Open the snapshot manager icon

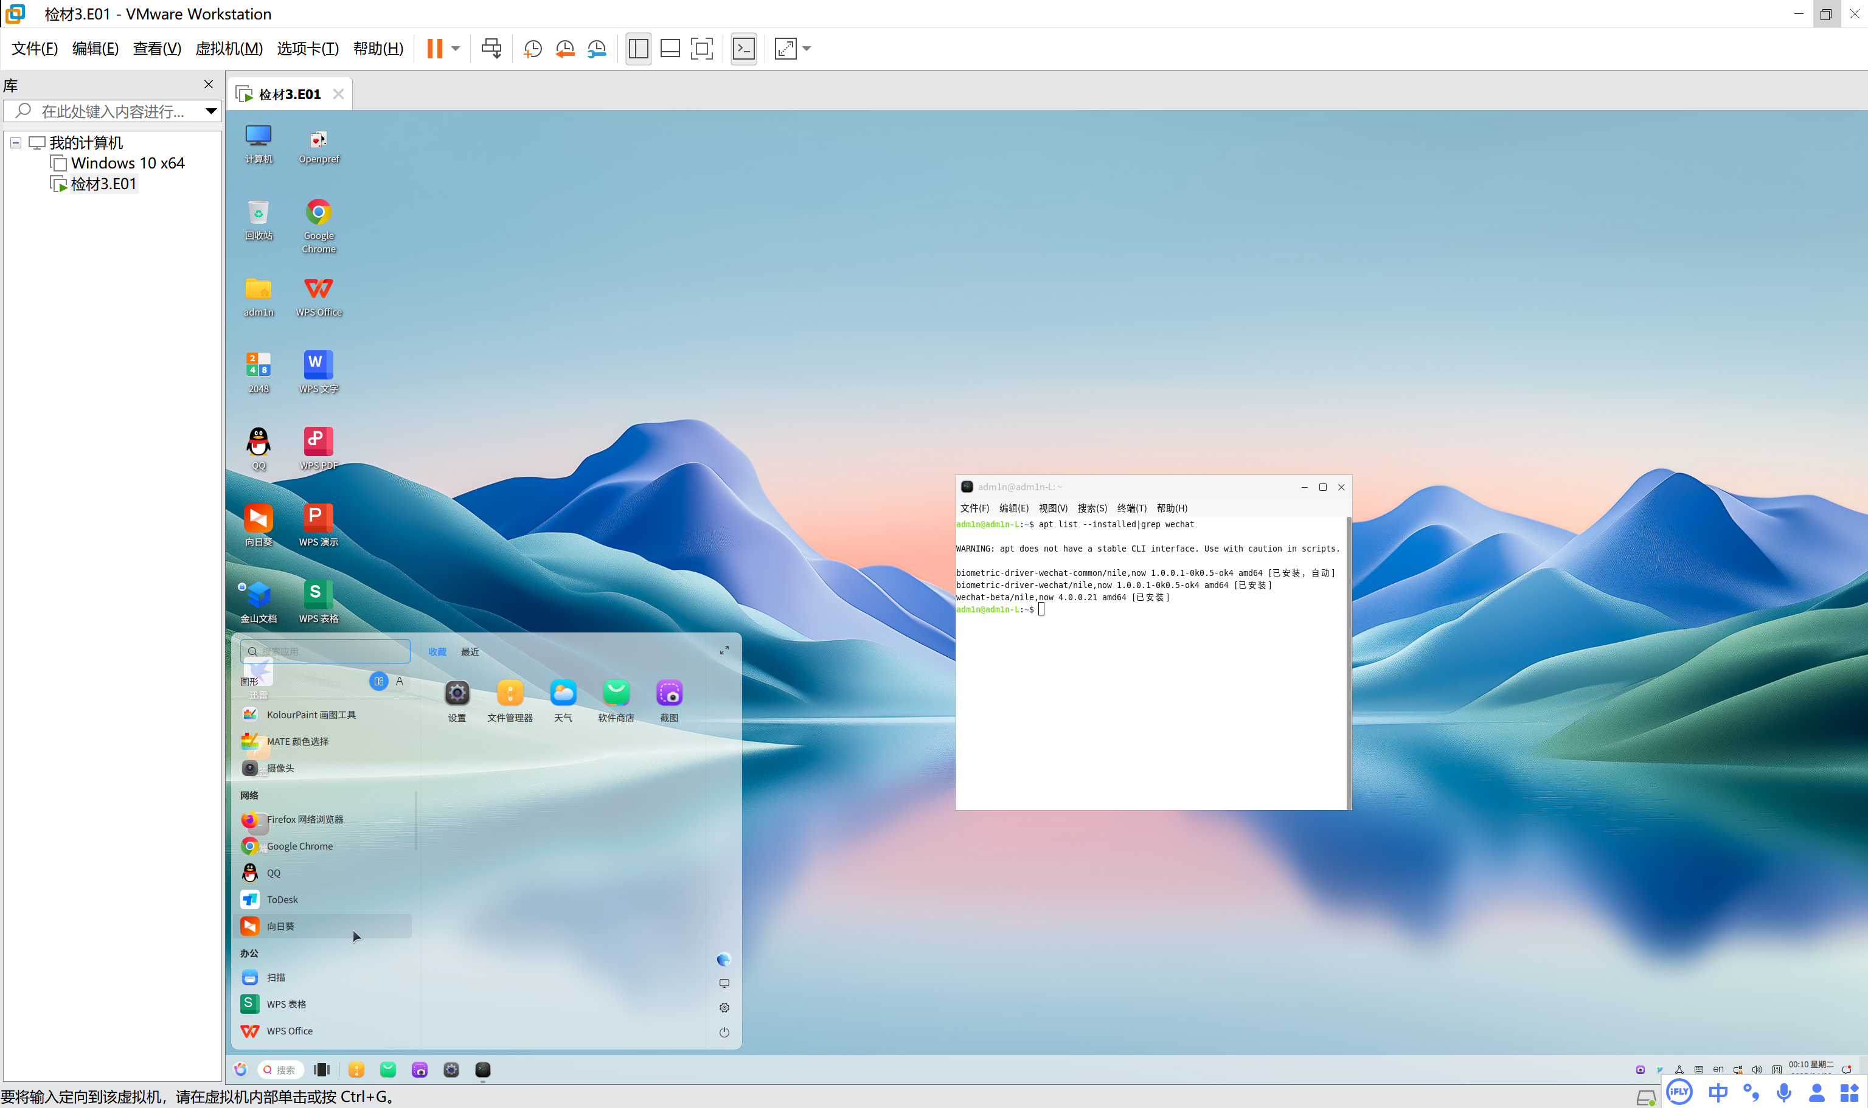tap(597, 49)
